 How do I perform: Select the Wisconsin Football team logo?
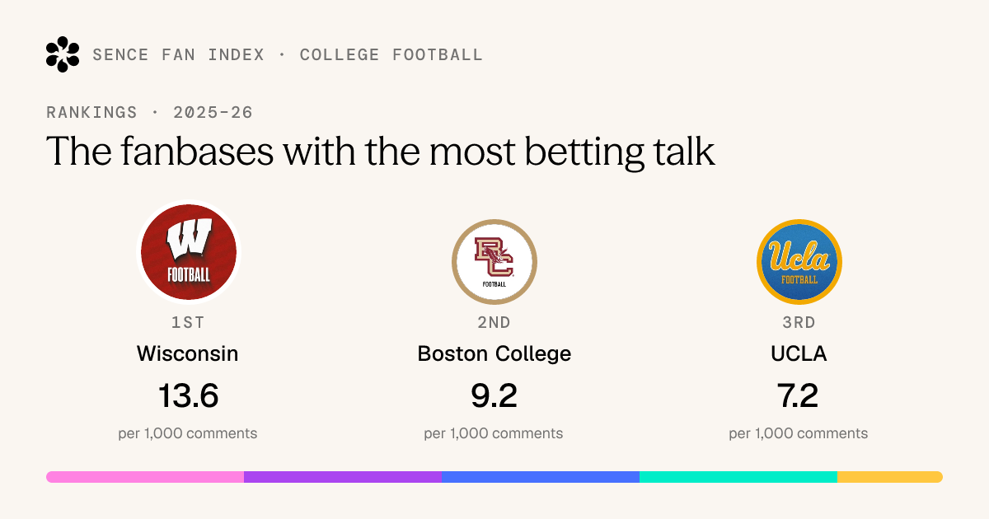[189, 253]
